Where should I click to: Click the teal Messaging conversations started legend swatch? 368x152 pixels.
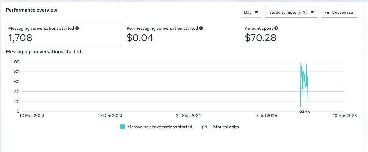(122, 127)
